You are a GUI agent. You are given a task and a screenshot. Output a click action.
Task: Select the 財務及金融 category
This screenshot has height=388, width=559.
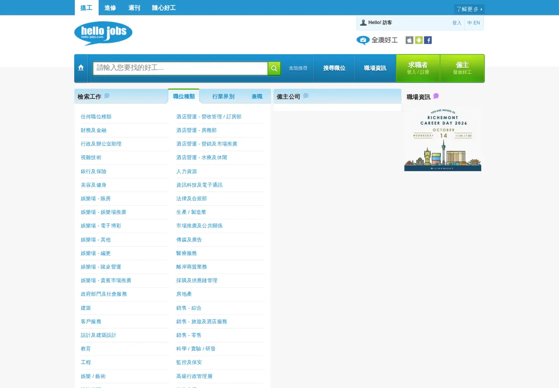94,130
